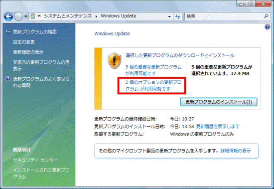Screen dimensions: 274x189
Task: Open セキュリティ センター link
Action: pos(35,160)
